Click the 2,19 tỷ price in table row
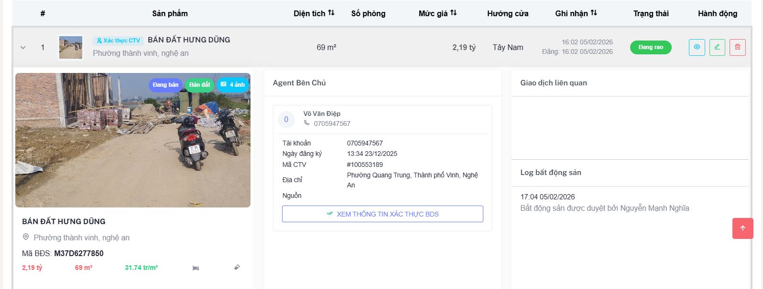The height and width of the screenshot is (289, 763). click(464, 47)
